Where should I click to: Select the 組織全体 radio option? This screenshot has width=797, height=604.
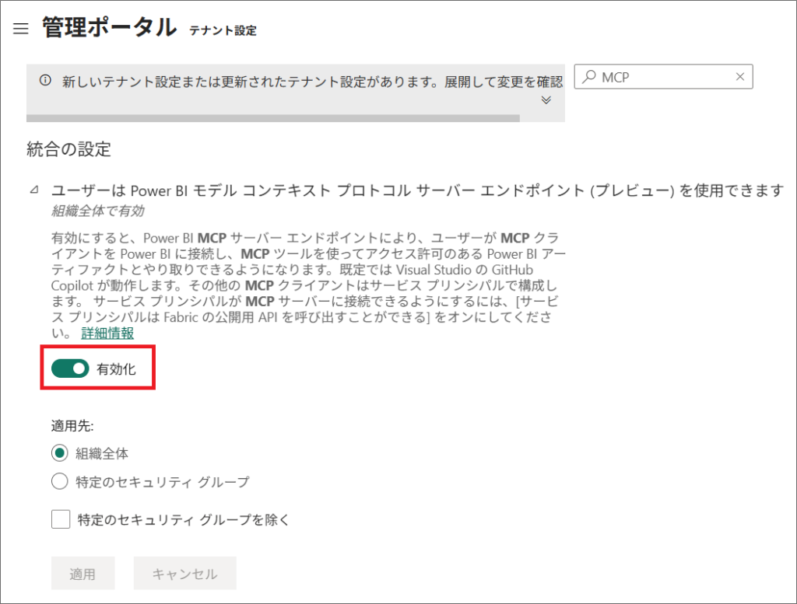click(59, 452)
